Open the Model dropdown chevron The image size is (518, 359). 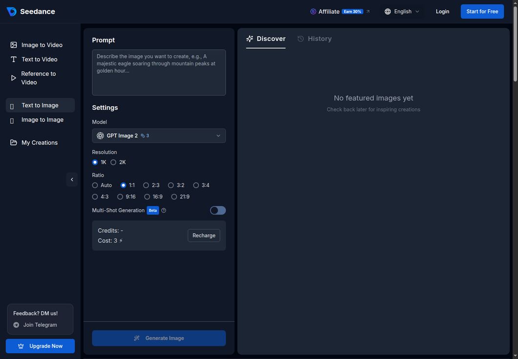pyautogui.click(x=218, y=136)
